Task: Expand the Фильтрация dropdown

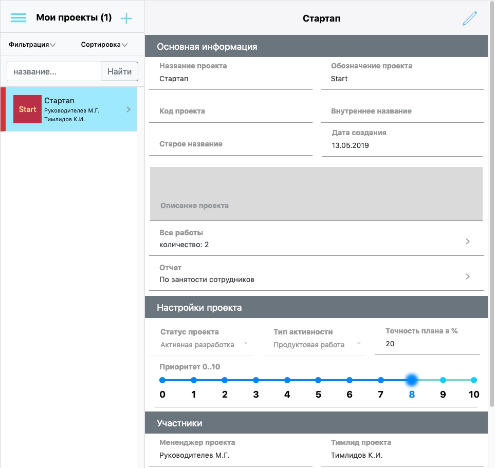Action: pyautogui.click(x=32, y=45)
